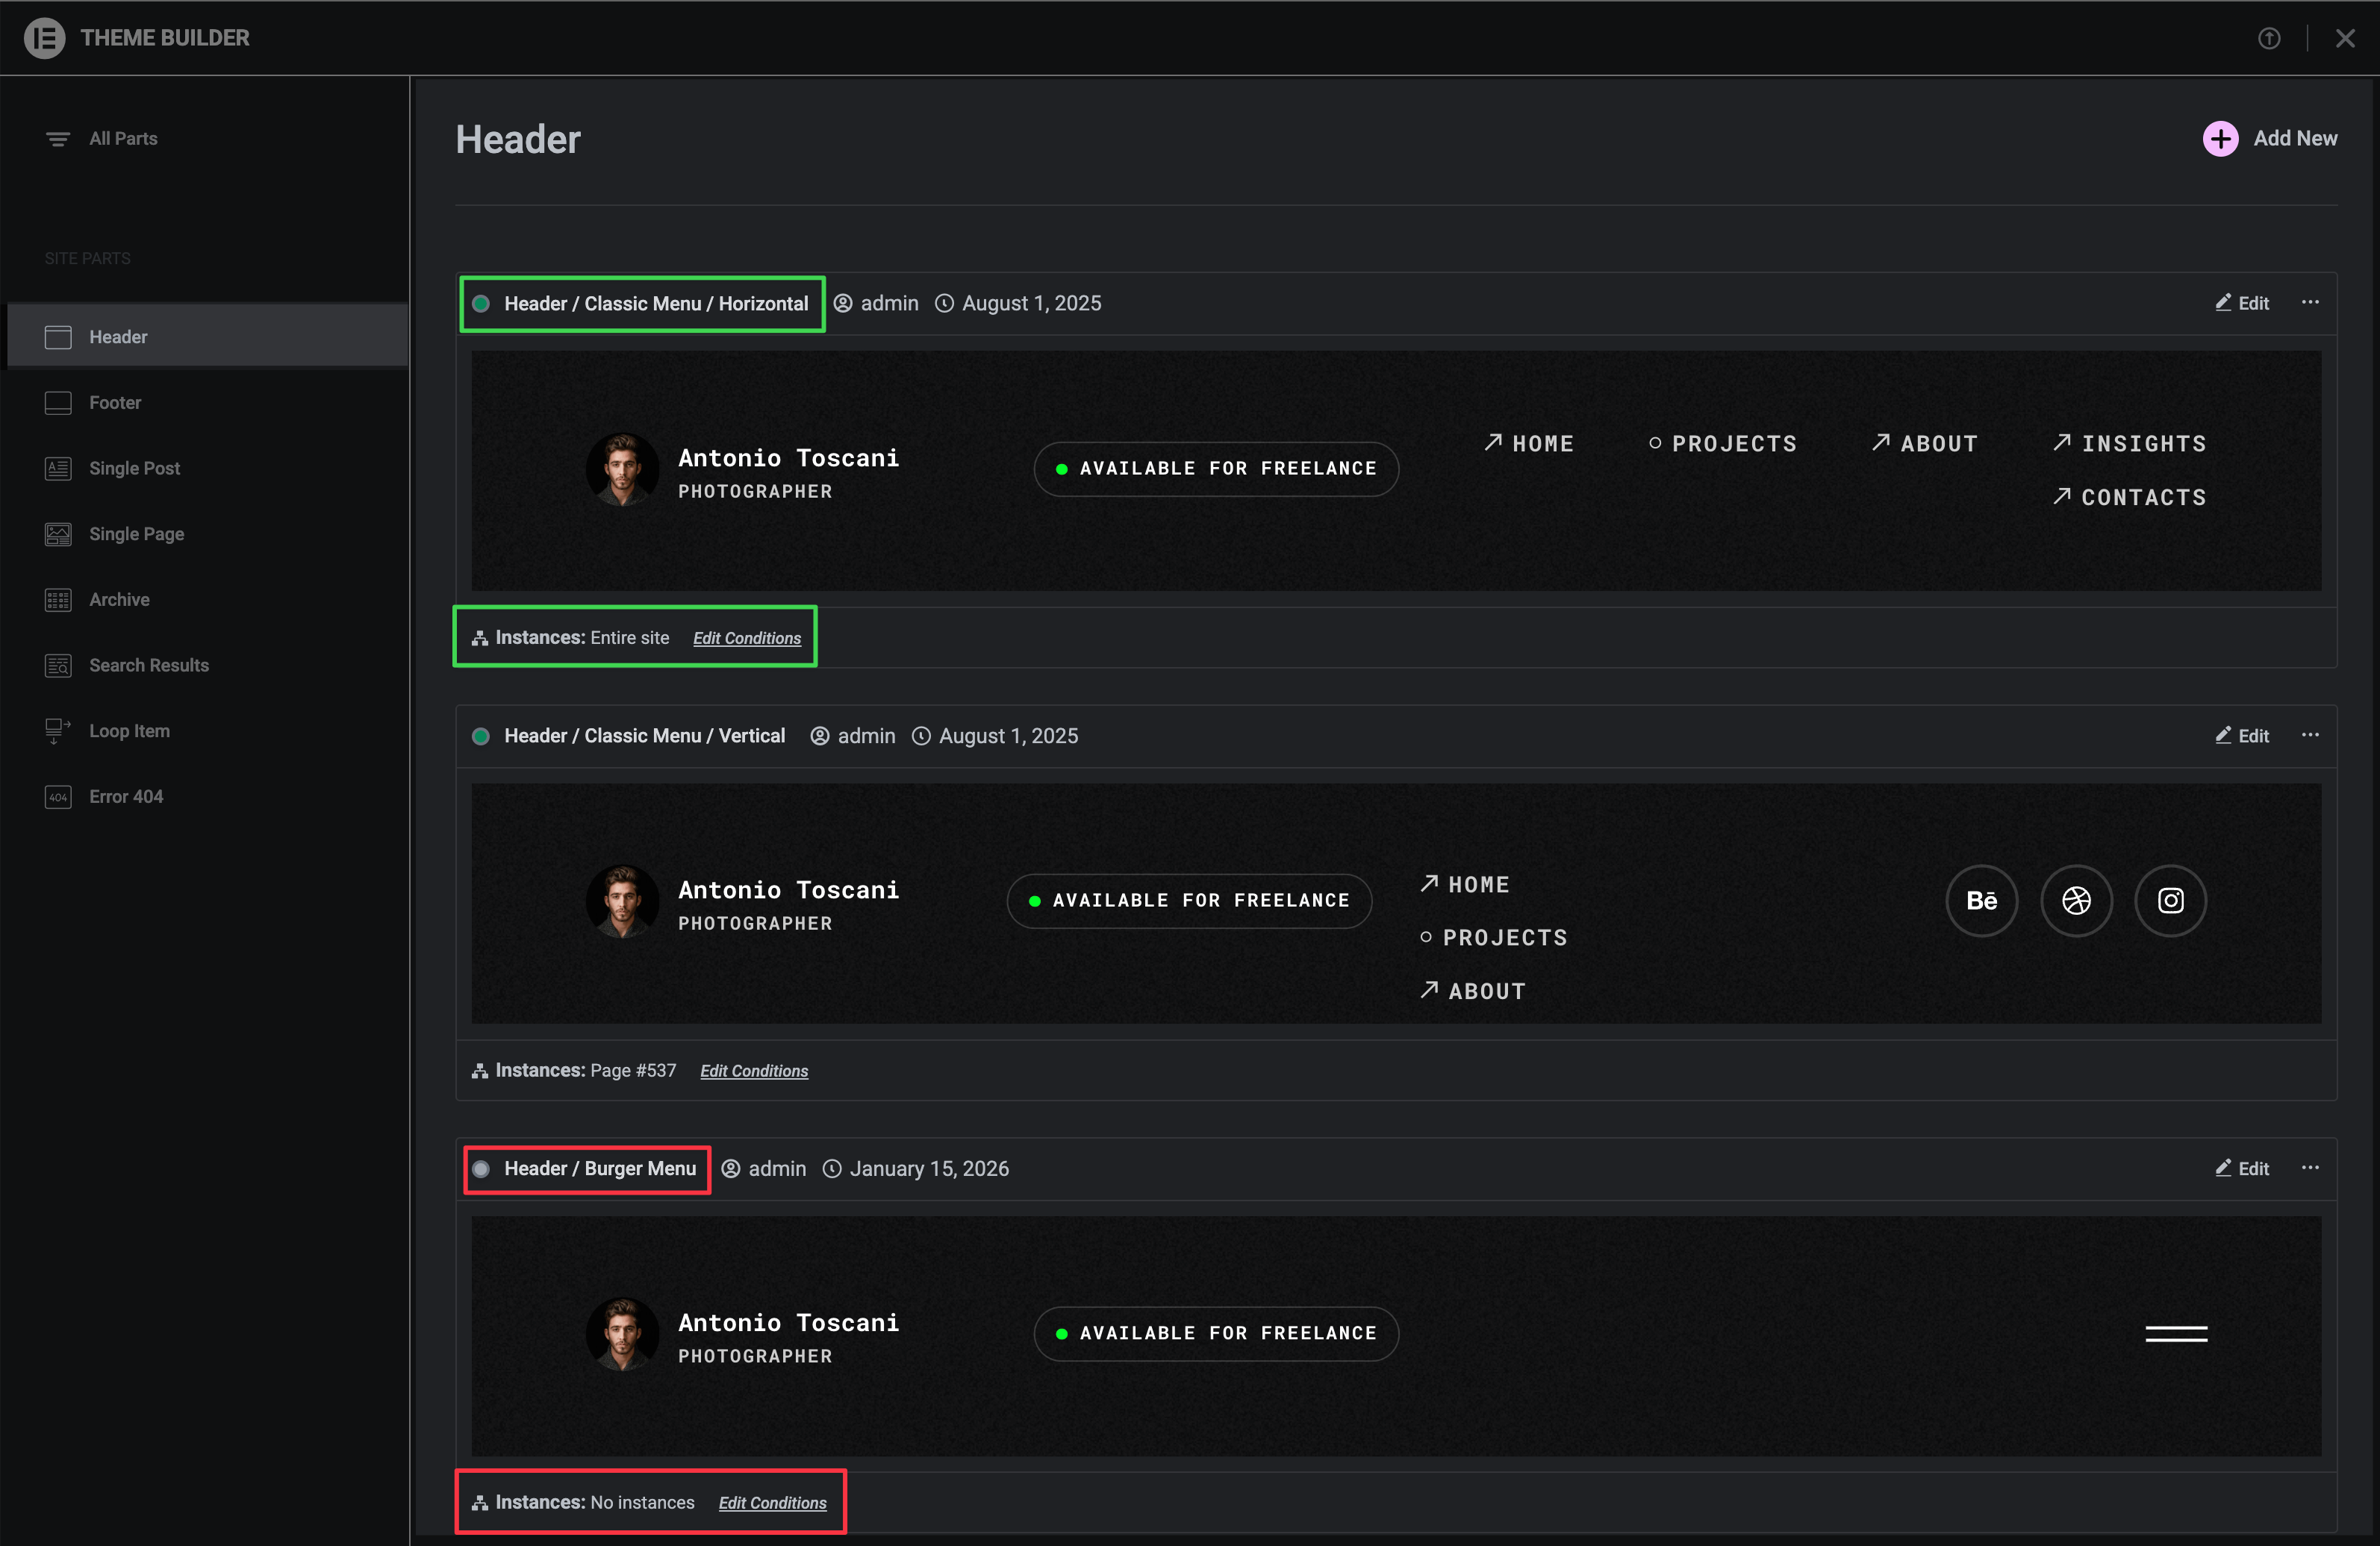Open the All Parts filter icon
2380x1546 pixels.
point(58,139)
